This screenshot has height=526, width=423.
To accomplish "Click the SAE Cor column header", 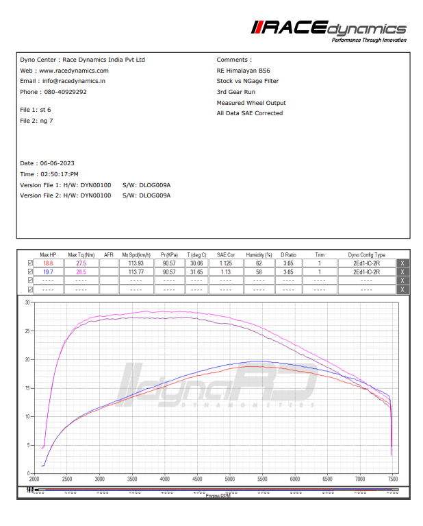I will [x=226, y=254].
